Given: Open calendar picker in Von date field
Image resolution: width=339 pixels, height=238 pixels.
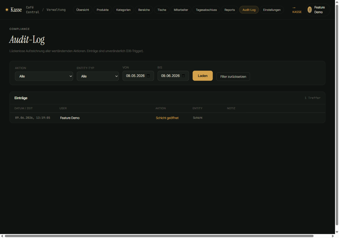Looking at the screenshot, I should (148, 76).
